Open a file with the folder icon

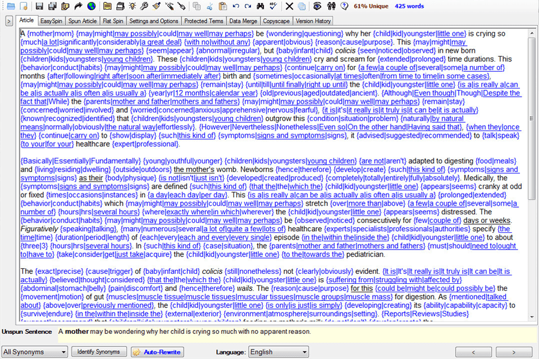pos(11,6)
